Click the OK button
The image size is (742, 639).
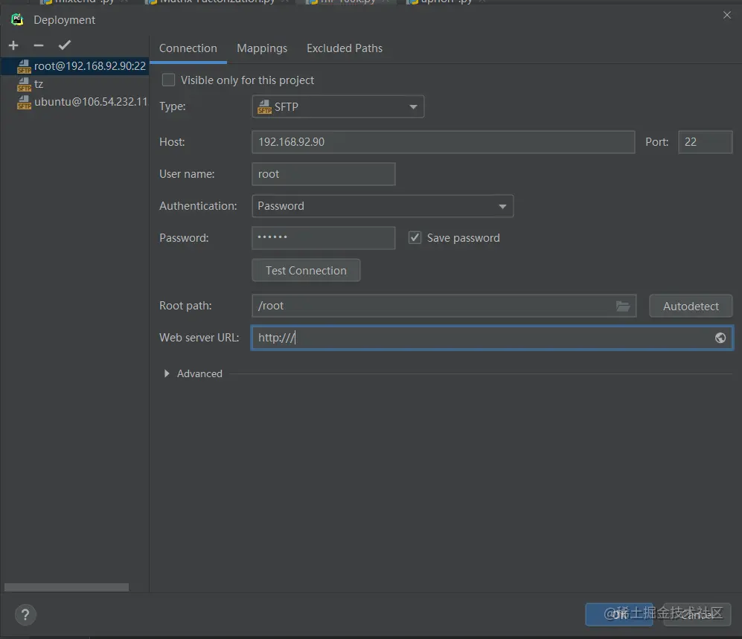[619, 614]
